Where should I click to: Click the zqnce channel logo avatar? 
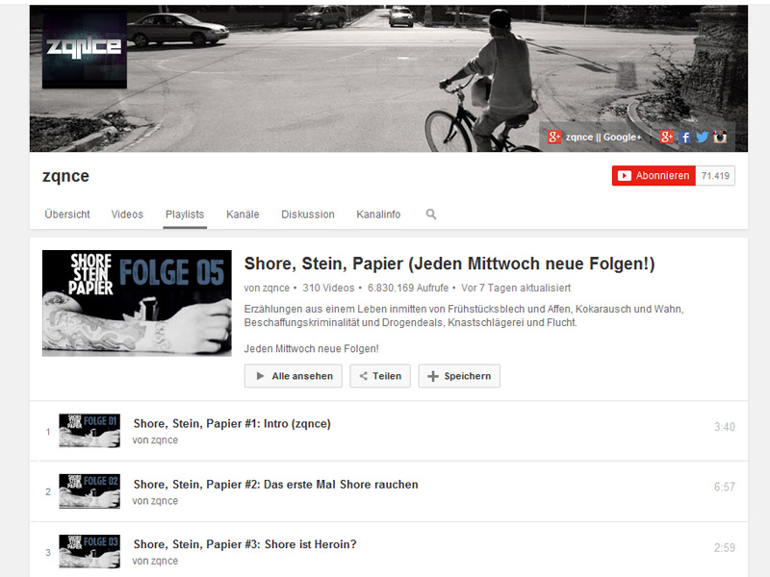pos(85,51)
